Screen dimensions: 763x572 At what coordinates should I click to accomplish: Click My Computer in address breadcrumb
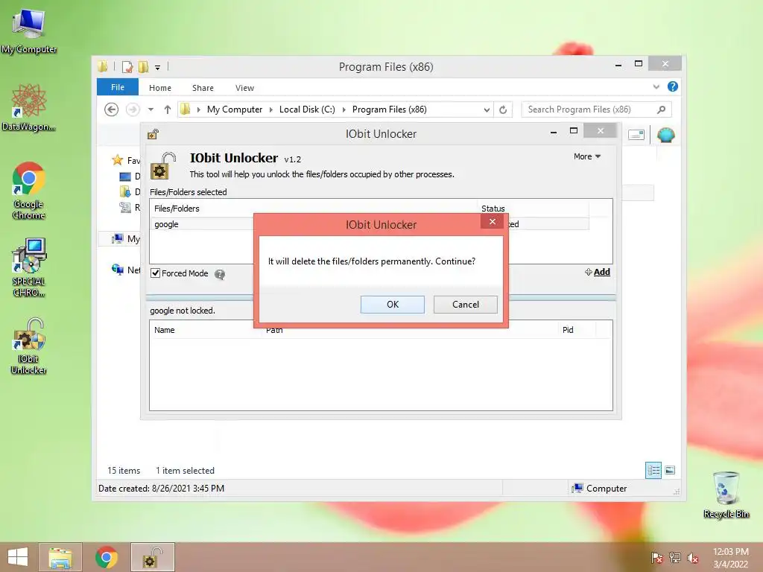235,109
